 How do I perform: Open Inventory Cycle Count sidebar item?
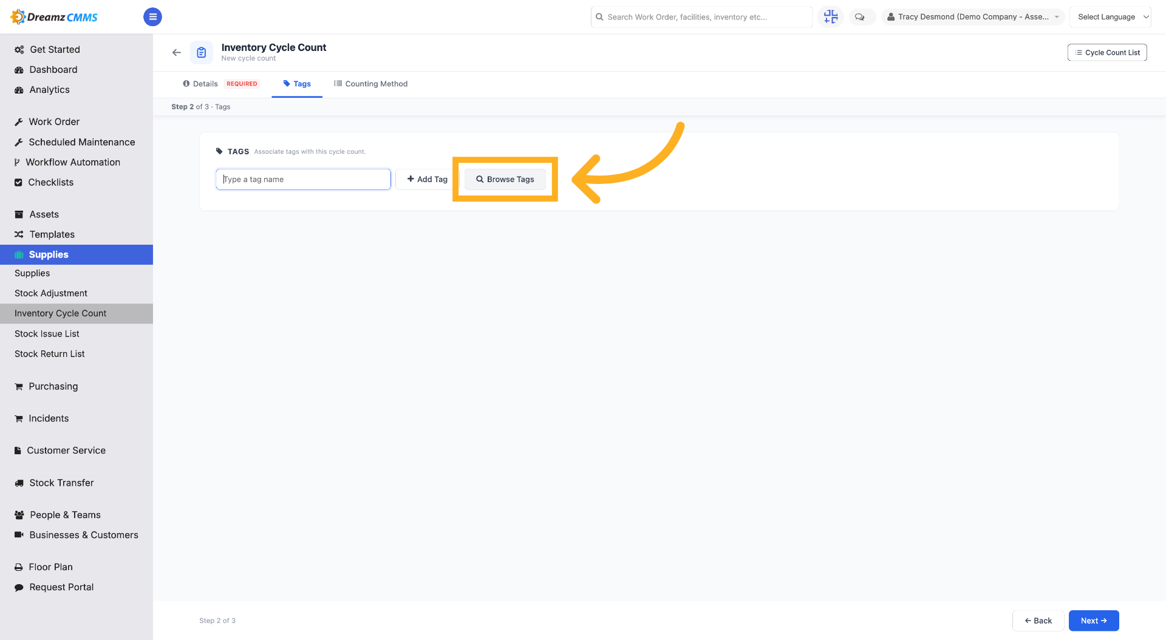pos(77,313)
